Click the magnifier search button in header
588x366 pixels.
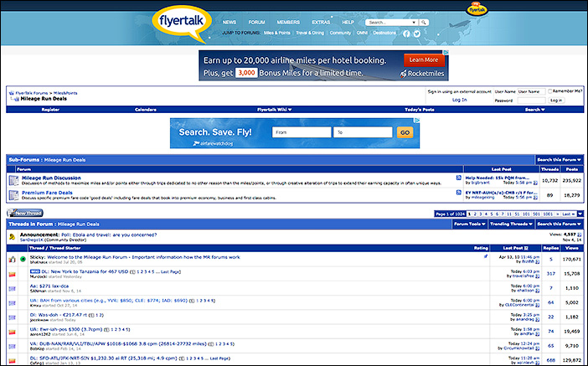(424, 23)
